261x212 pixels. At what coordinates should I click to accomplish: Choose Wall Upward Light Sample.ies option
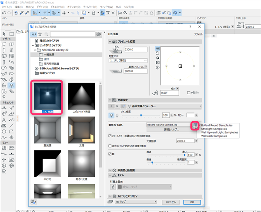(220, 132)
